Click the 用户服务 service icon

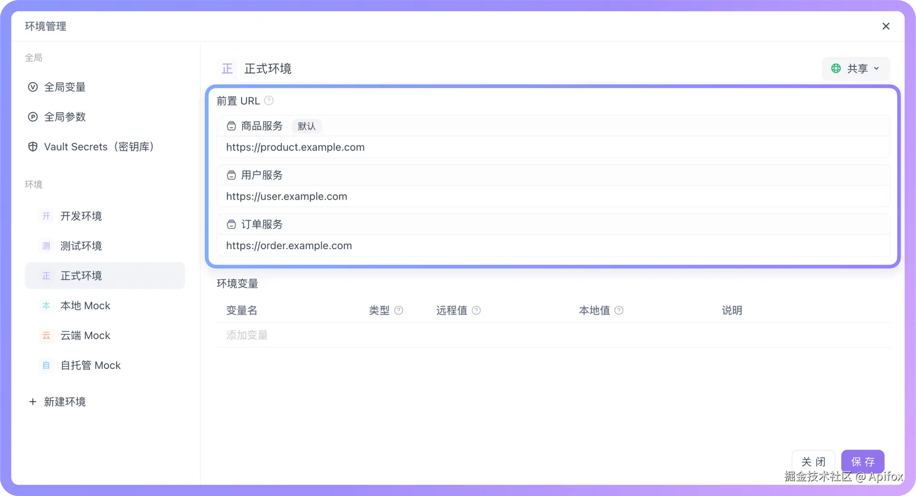click(231, 175)
